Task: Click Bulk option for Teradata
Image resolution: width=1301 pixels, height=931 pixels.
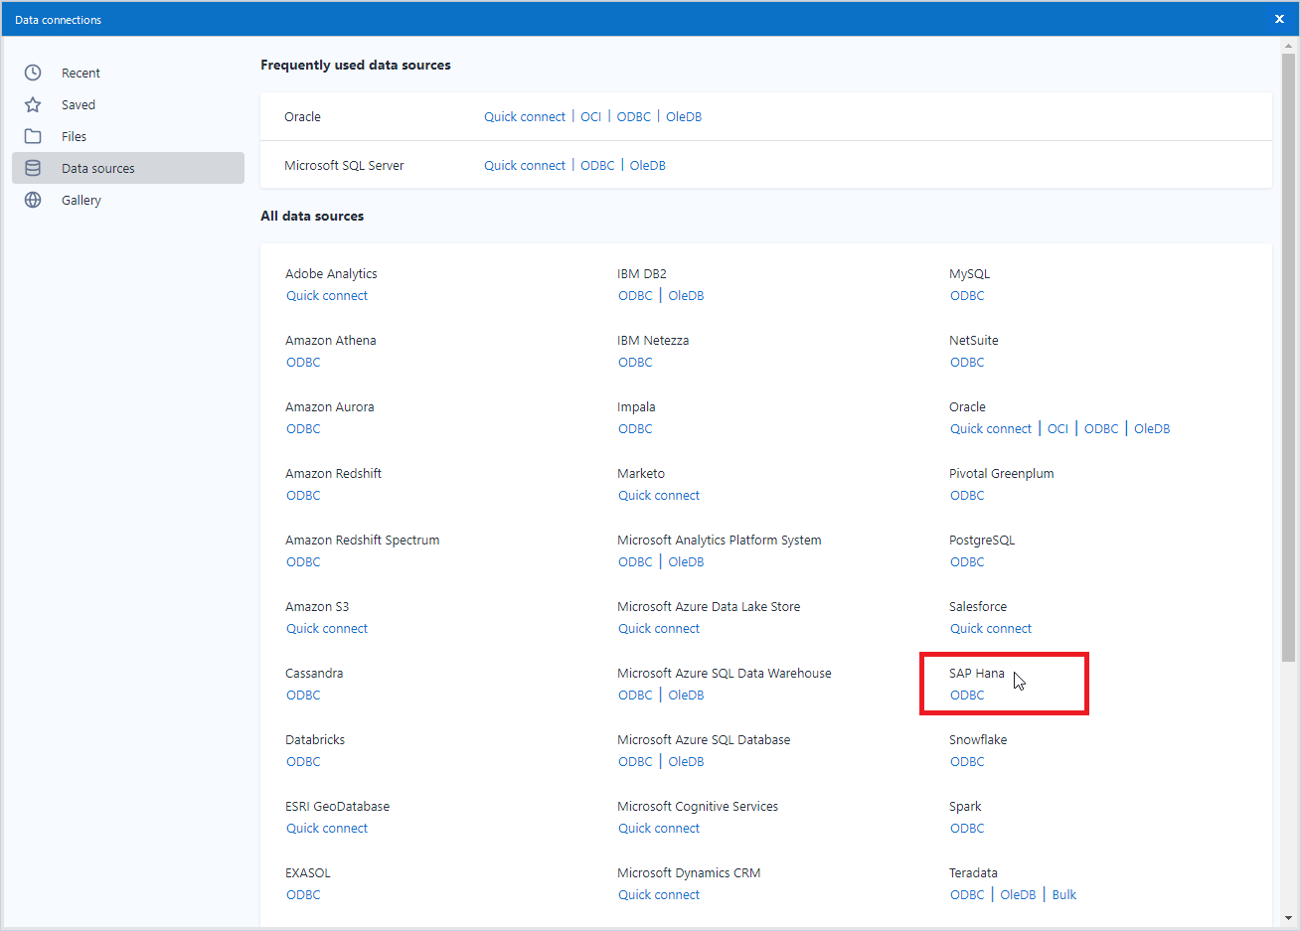Action: (x=1063, y=894)
